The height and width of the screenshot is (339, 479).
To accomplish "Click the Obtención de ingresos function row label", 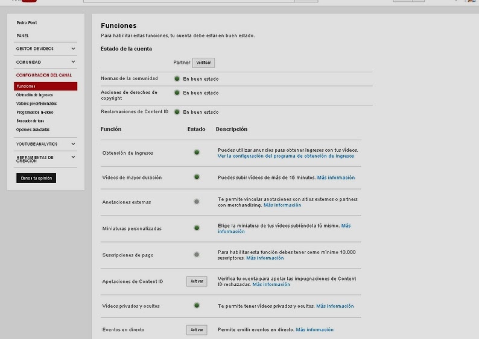I will coord(128,153).
